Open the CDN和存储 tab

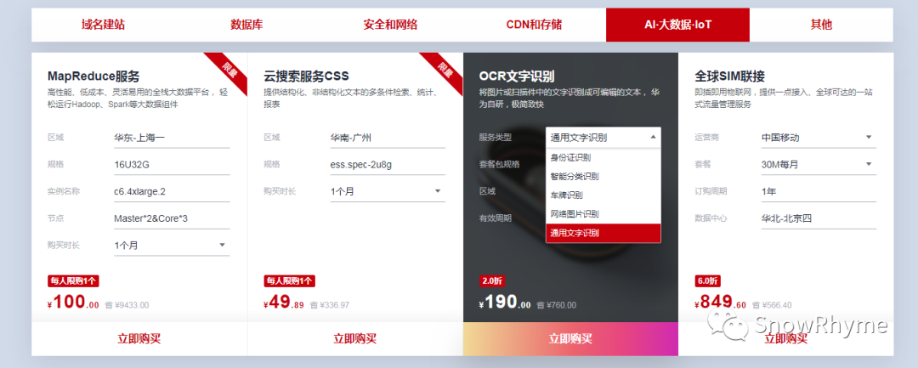tap(534, 25)
